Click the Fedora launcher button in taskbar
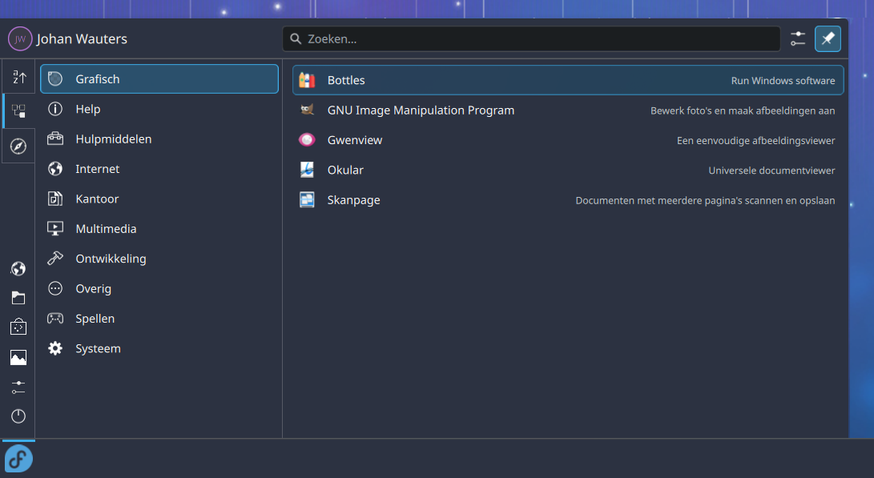The width and height of the screenshot is (874, 478). [x=18, y=459]
